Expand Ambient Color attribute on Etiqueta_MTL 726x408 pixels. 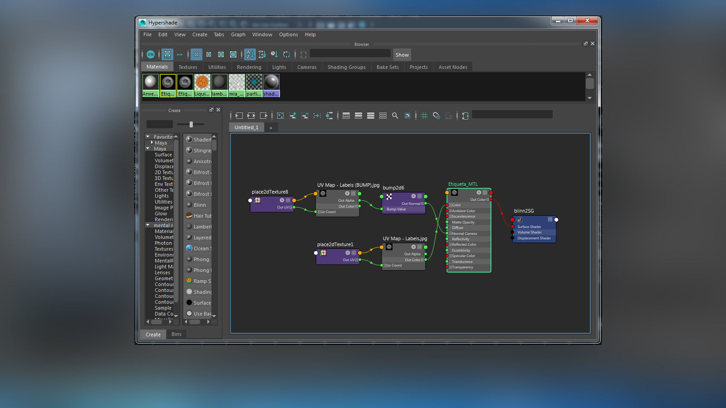point(451,211)
